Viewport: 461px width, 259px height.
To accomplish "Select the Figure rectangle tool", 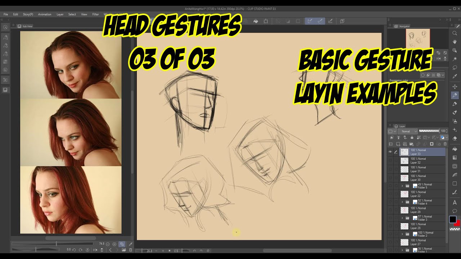I will coord(455,183).
